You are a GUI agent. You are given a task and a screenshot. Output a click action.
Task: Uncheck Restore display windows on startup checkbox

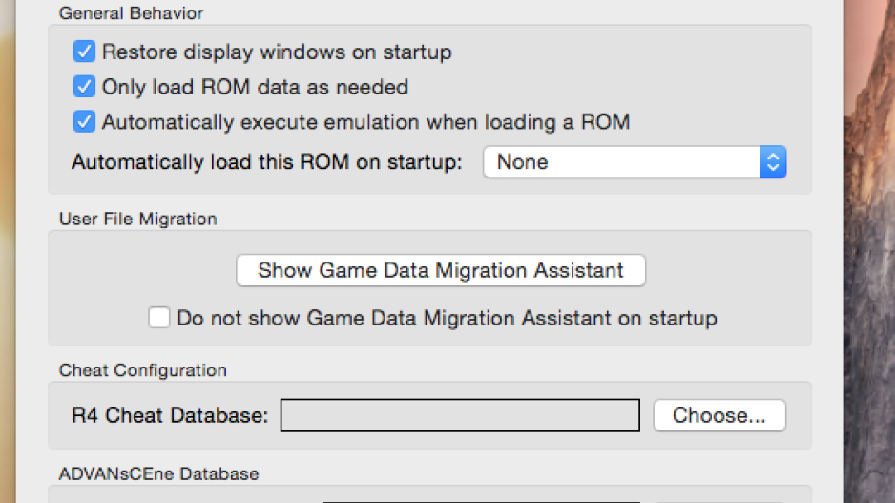84,52
